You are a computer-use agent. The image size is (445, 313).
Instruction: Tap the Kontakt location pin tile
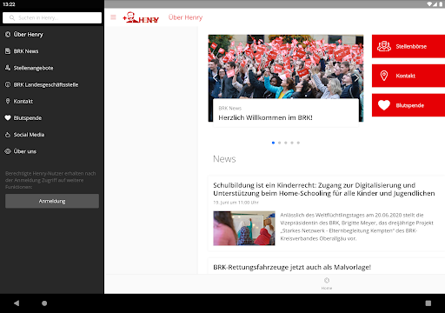click(x=408, y=76)
